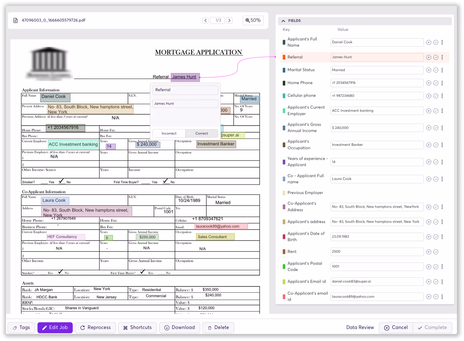Reject the Applicant's Occupation value

coord(429,145)
